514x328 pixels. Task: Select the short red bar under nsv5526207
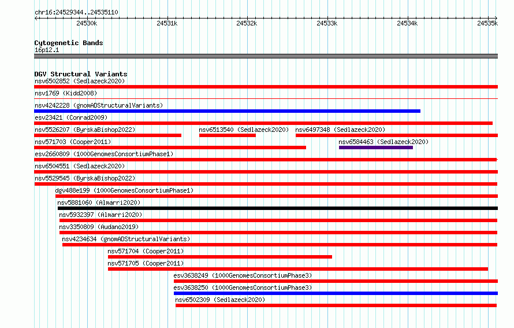pyautogui.click(x=108, y=135)
